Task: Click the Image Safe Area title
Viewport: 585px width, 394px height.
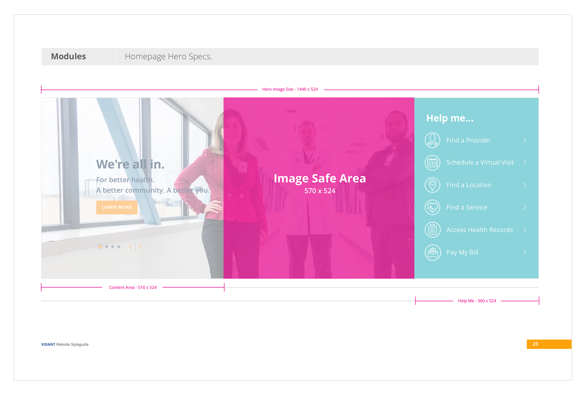Action: pyautogui.click(x=320, y=178)
